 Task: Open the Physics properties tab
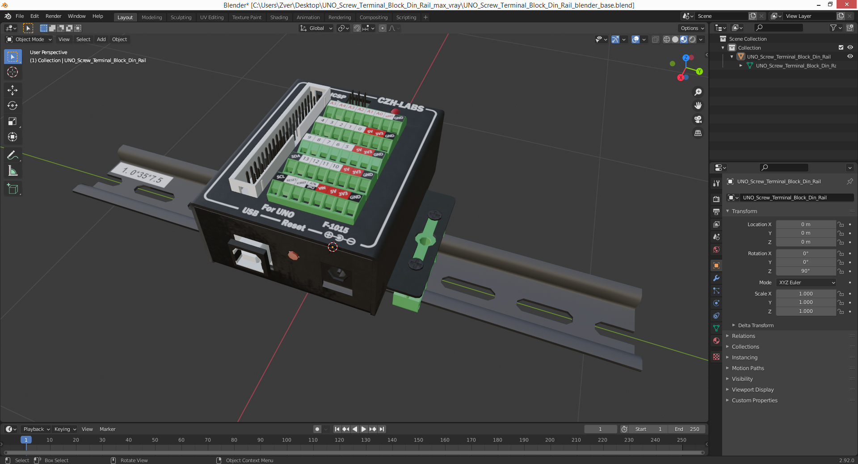716,303
